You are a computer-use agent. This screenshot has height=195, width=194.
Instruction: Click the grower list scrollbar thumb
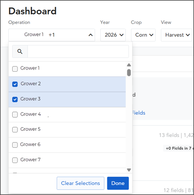[129, 73]
